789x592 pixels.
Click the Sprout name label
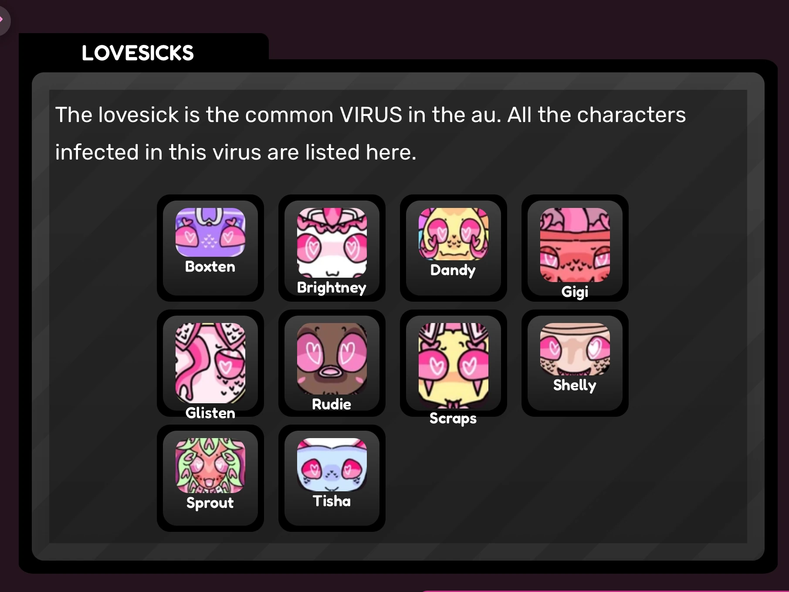coord(210,503)
